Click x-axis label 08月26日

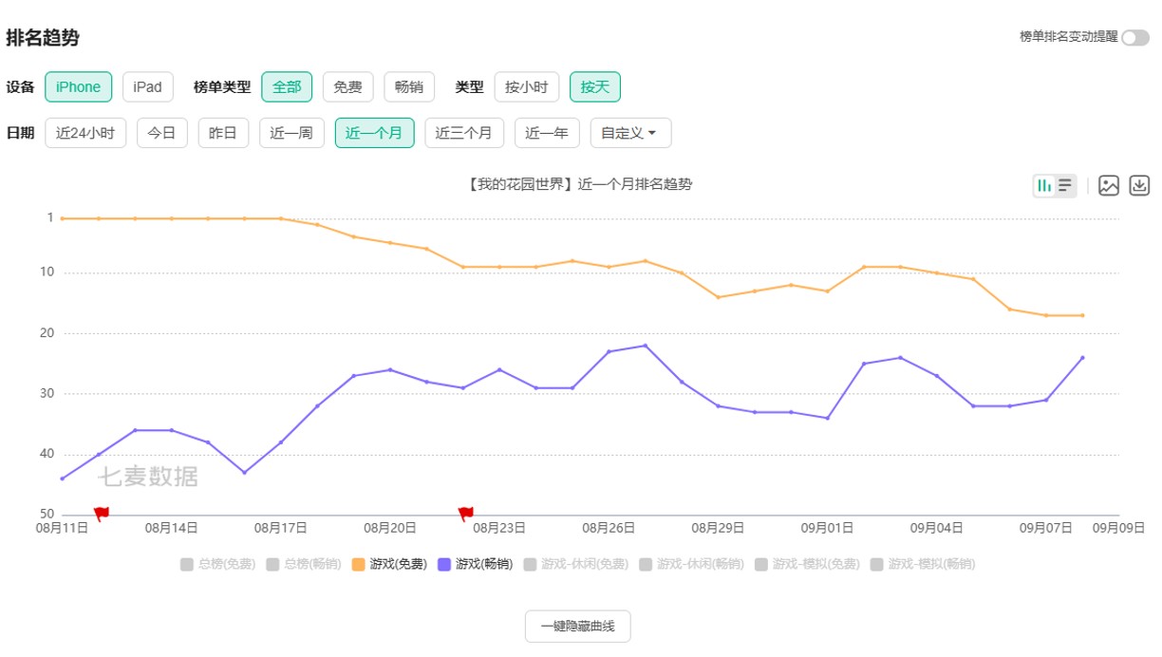(609, 528)
